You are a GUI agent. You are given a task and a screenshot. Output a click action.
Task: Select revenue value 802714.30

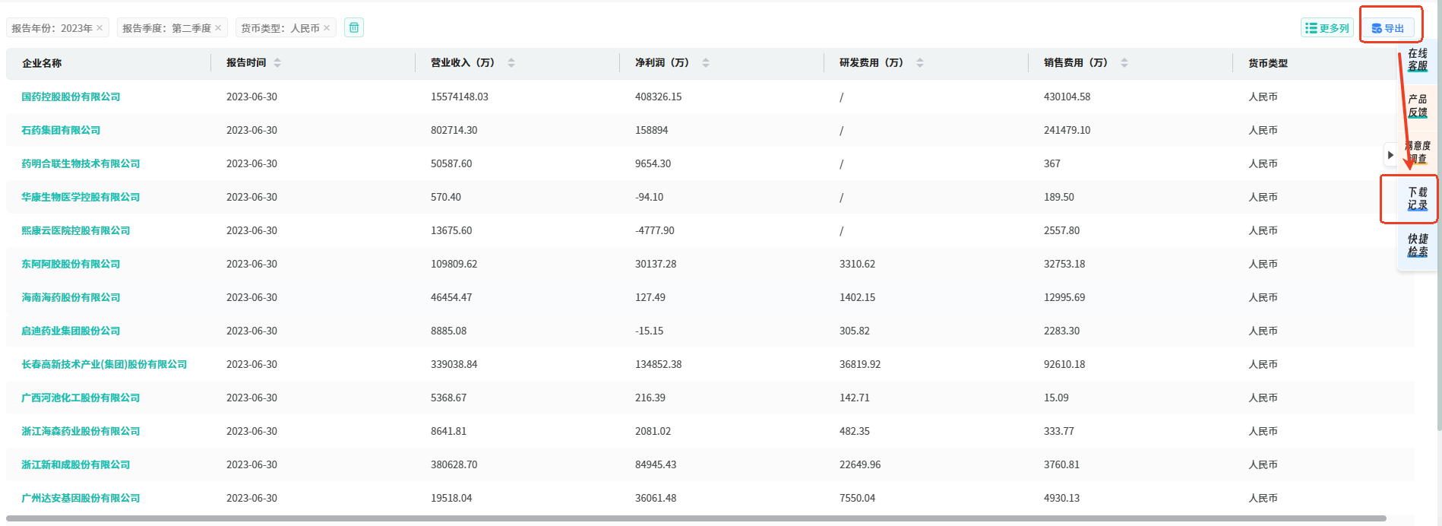pos(454,130)
